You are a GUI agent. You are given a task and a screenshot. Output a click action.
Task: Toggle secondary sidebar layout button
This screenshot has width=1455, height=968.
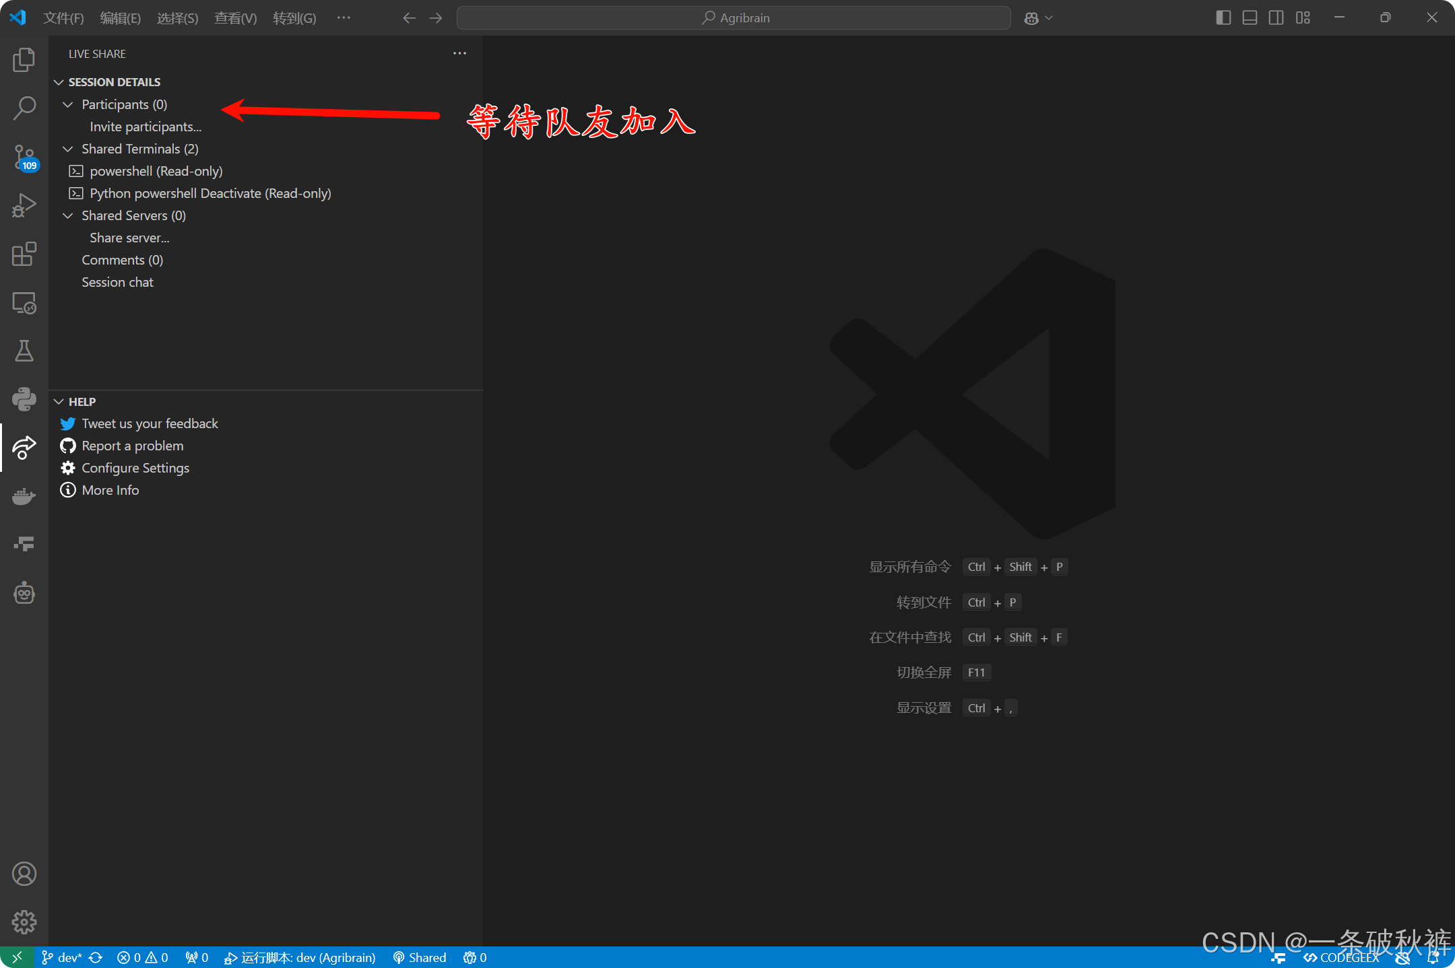tap(1276, 18)
